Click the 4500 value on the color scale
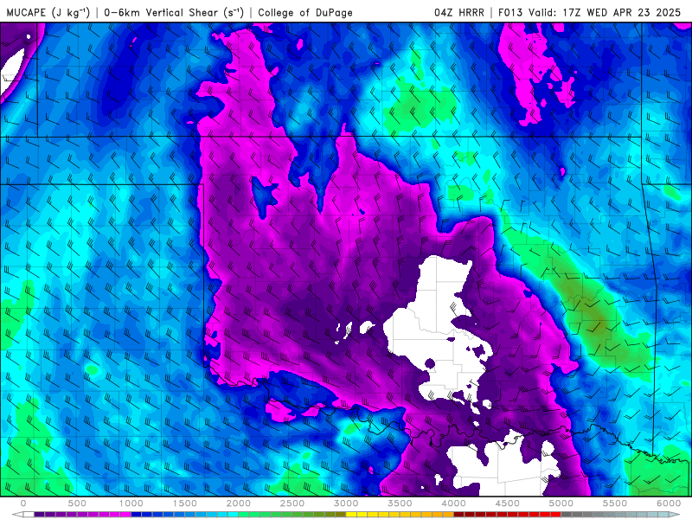This screenshot has height=519, width=692. [508, 503]
